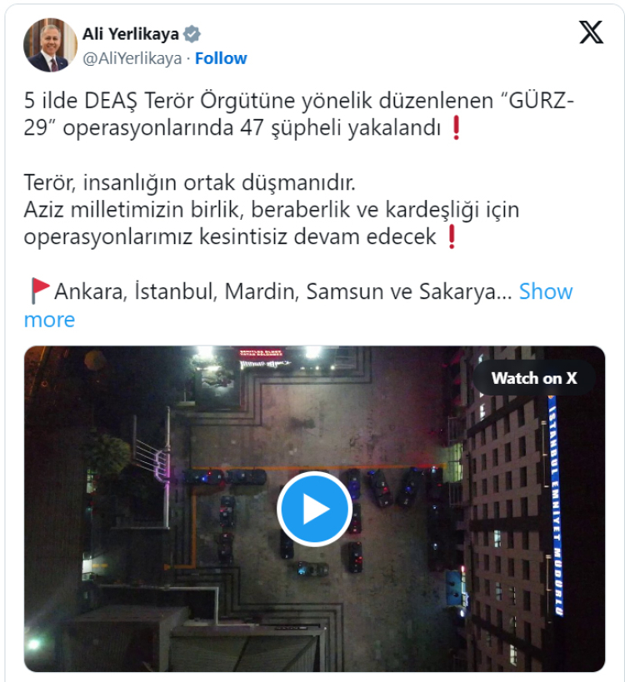Click the 'Terör, insanlığın ortak düşmanıdır' sentence
Viewport: 625px width, 682px height.
[x=189, y=182]
